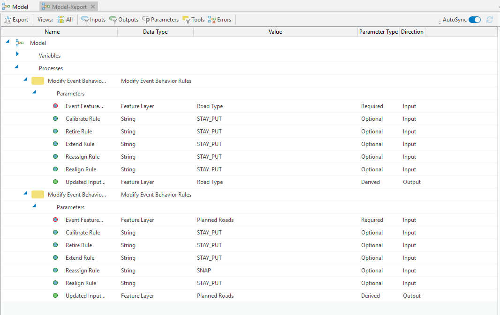This screenshot has width=500, height=315.
Task: Select the Outputs view filter icon
Action: point(113,20)
